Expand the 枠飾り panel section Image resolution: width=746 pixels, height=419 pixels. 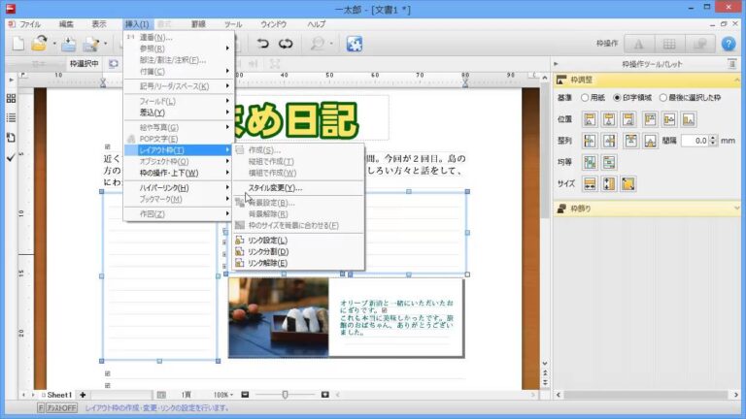coord(736,209)
